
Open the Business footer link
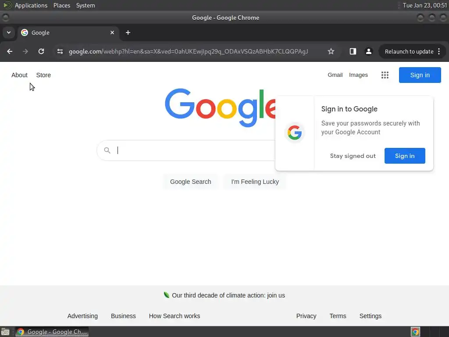pyautogui.click(x=123, y=316)
